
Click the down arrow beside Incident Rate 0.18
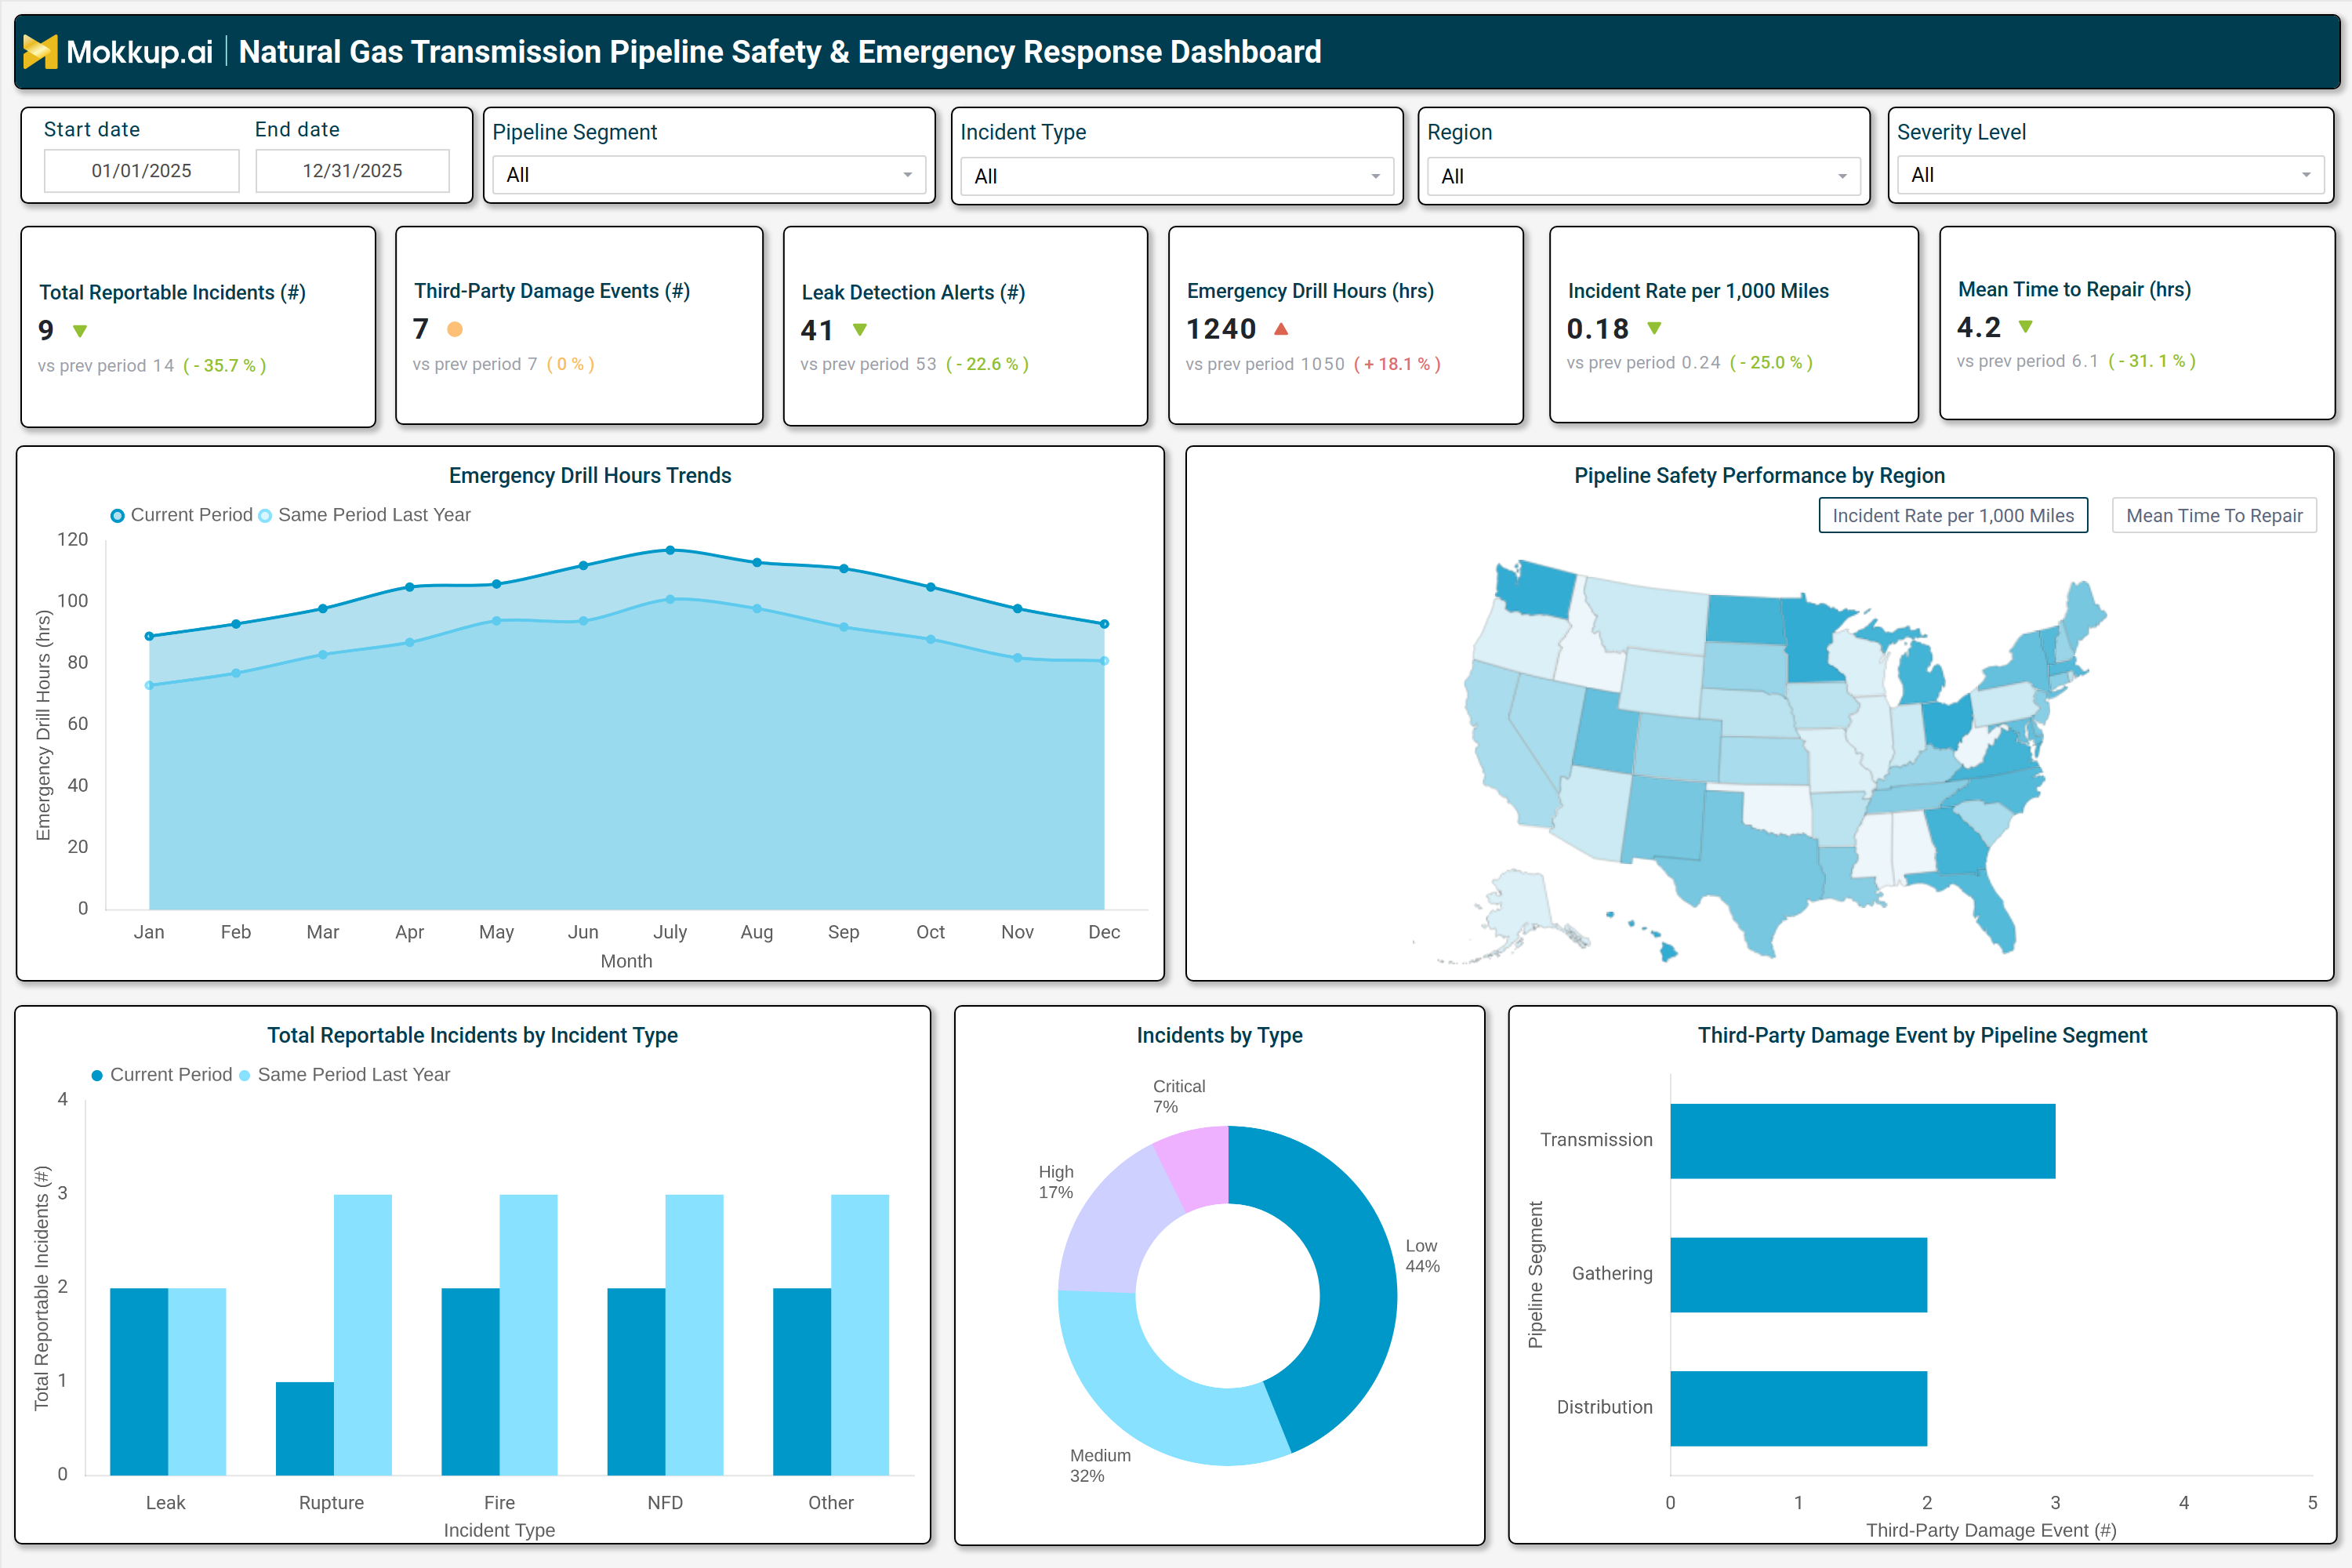tap(1654, 328)
